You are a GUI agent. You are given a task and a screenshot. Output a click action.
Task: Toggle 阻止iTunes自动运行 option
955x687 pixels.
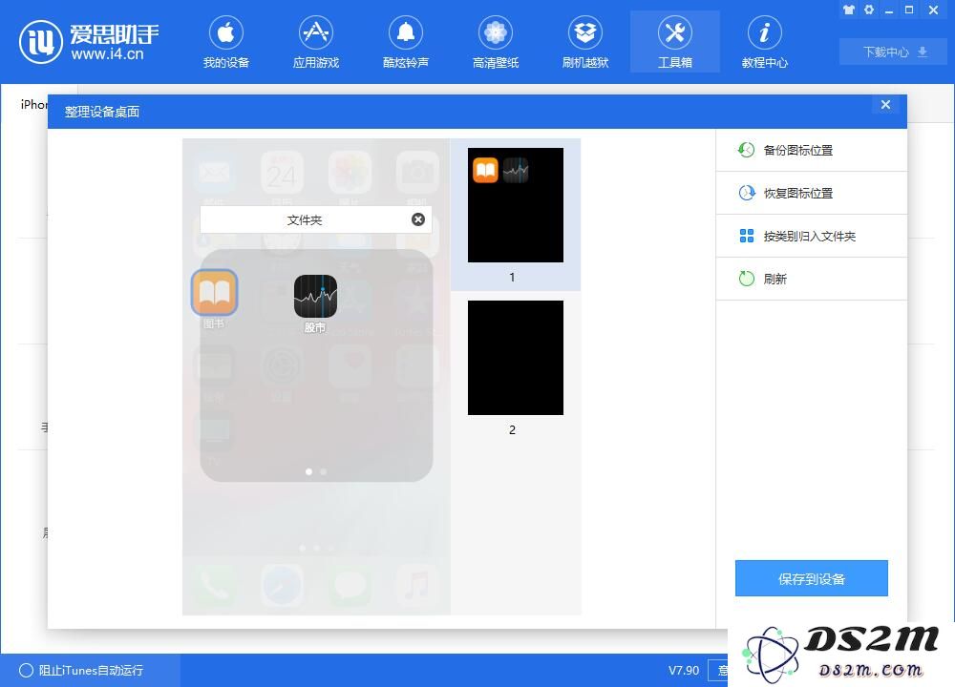coord(81,670)
